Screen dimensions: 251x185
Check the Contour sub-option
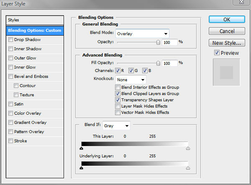coord(16,86)
